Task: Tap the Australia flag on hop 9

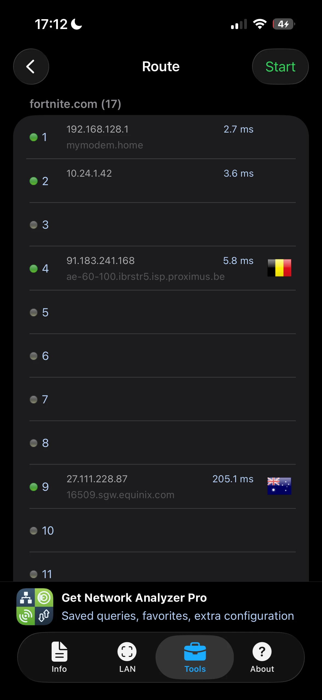Action: tap(279, 486)
